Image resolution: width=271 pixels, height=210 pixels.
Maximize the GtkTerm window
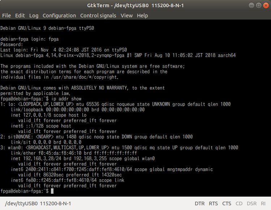(x=259, y=5)
